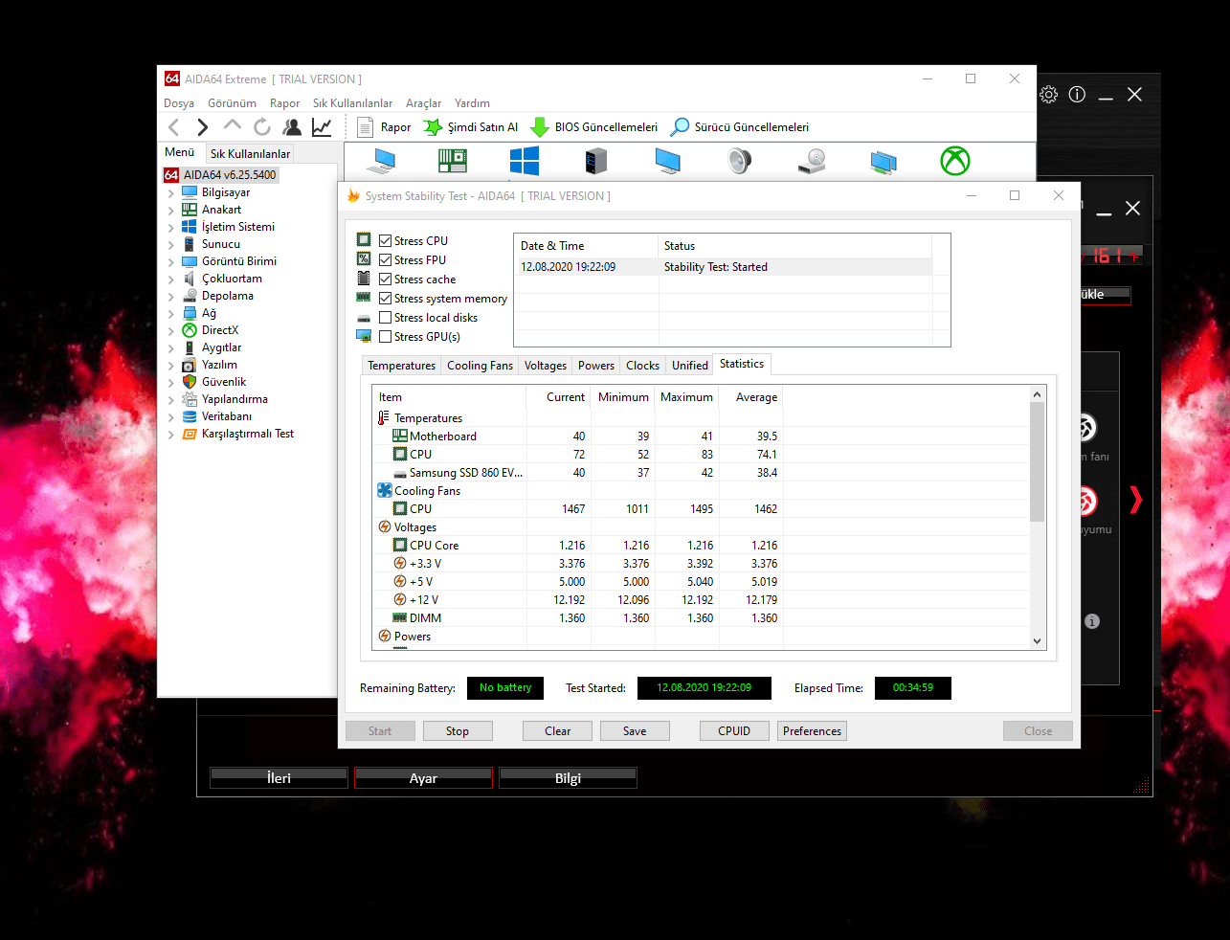Click the up-level arrow in AIDA64 toolbar
This screenshot has width=1230, height=940.
pos(232,125)
